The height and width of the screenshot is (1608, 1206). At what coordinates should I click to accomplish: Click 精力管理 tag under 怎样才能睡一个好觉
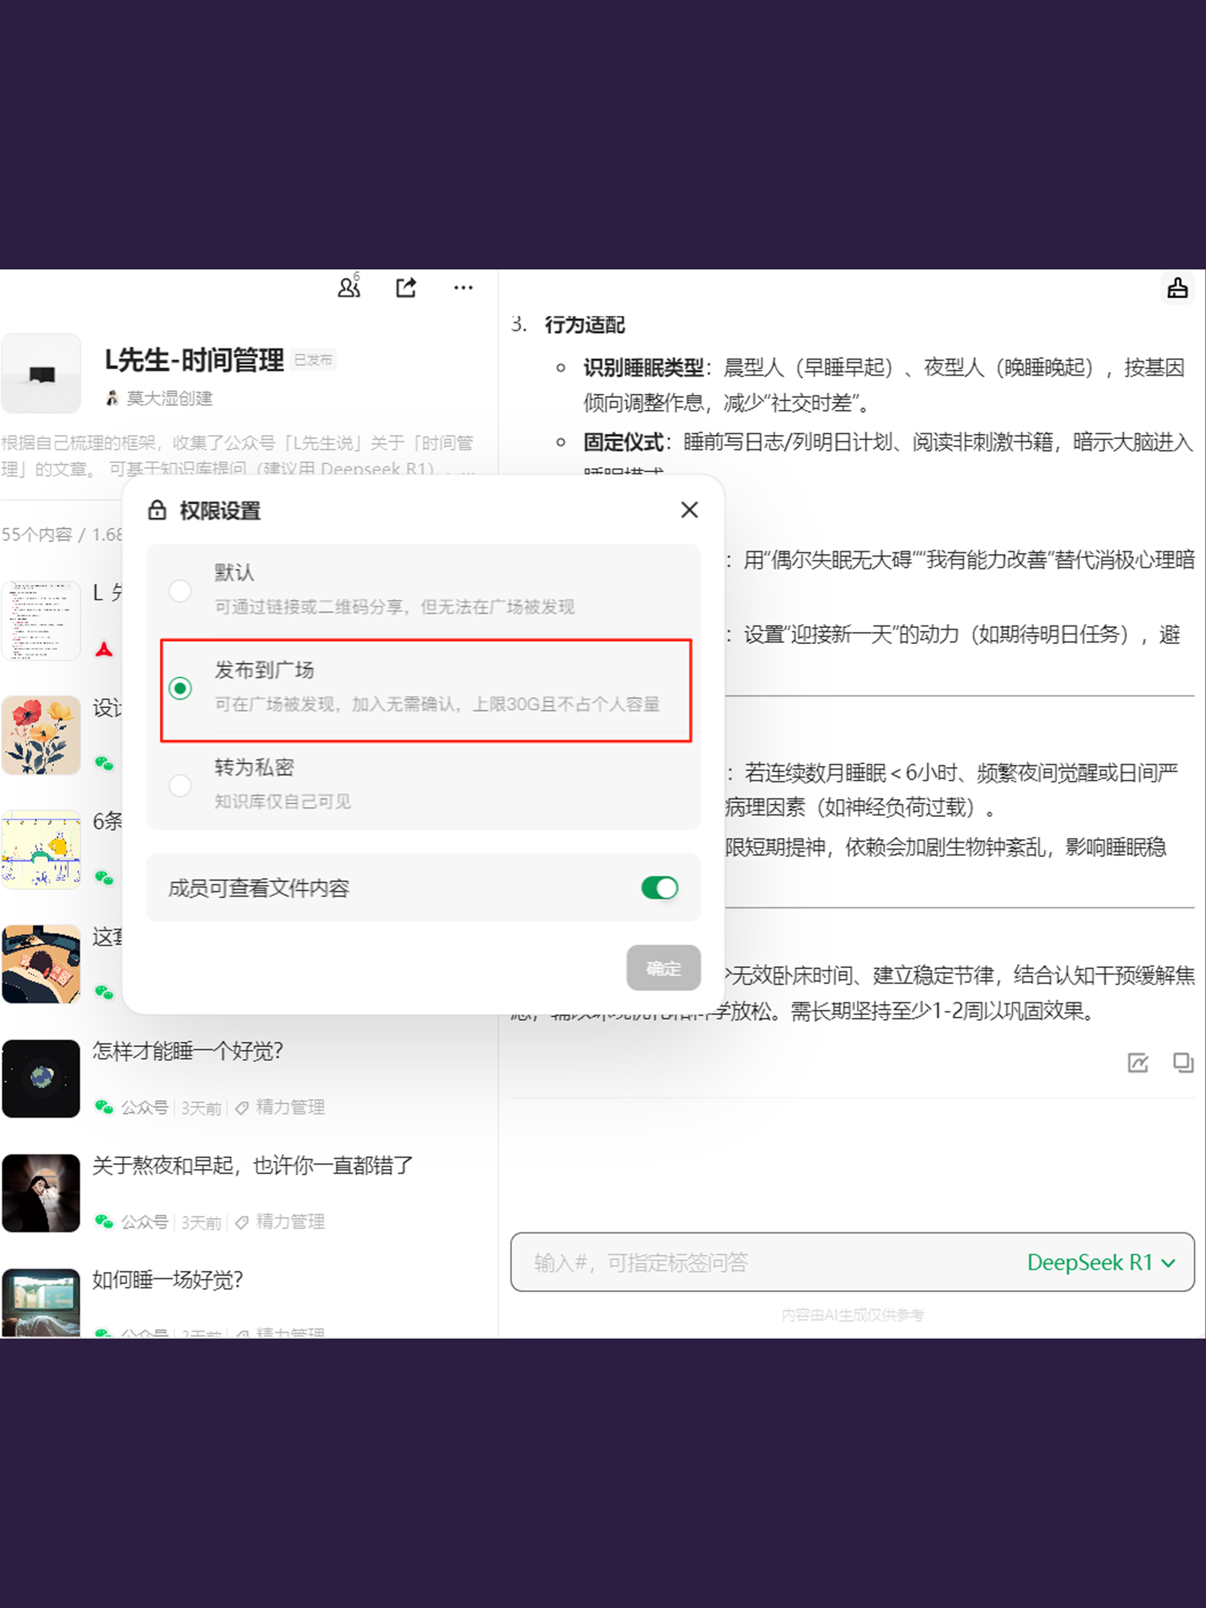[281, 1107]
